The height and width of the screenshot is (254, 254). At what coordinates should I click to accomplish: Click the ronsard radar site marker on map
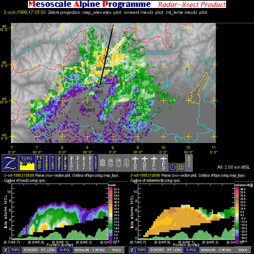88,103
